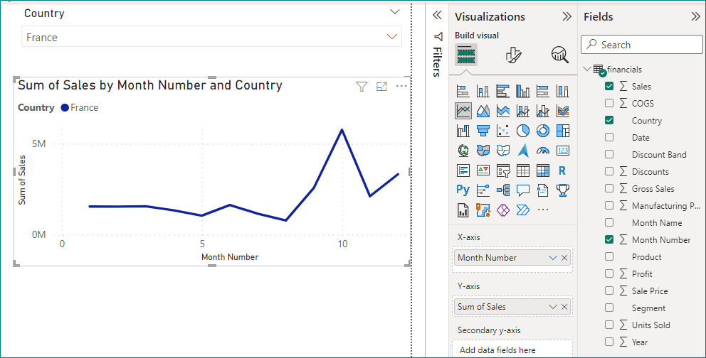Screen dimensions: 706x358
Task: Select the Clustered column chart visual
Action: (x=523, y=91)
